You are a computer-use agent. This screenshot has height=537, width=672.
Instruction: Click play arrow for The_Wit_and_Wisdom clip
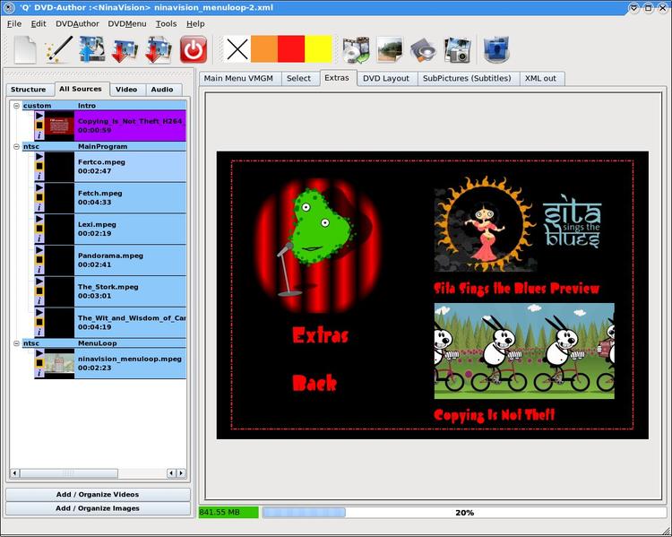pos(39,312)
